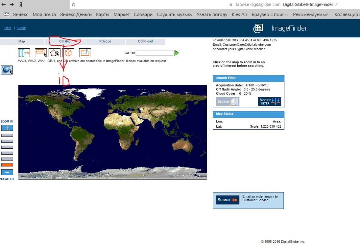Click the Modify Filter button

click(269, 102)
